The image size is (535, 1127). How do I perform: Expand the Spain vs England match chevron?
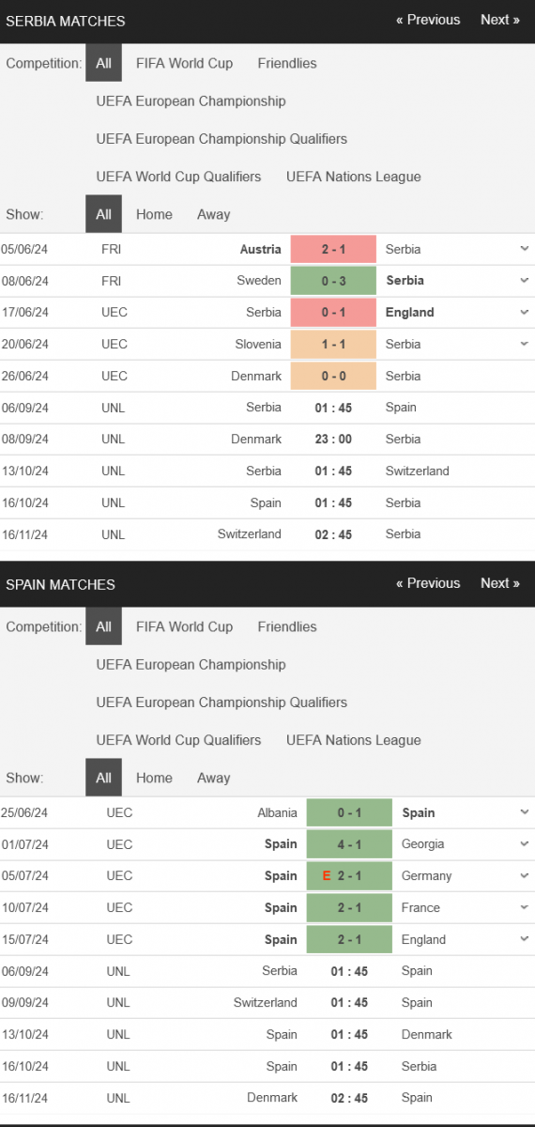pos(523,939)
